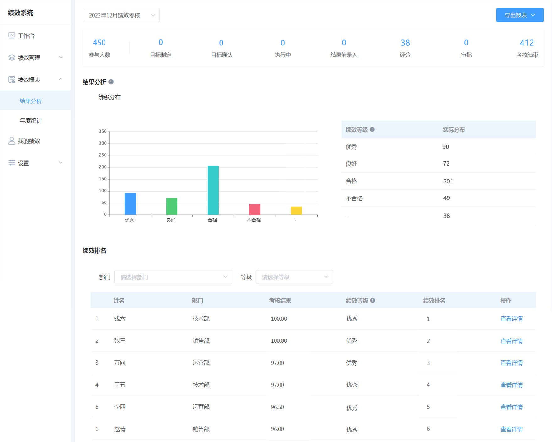Click the 设置 sliders icon
The image size is (552, 442).
coord(12,163)
